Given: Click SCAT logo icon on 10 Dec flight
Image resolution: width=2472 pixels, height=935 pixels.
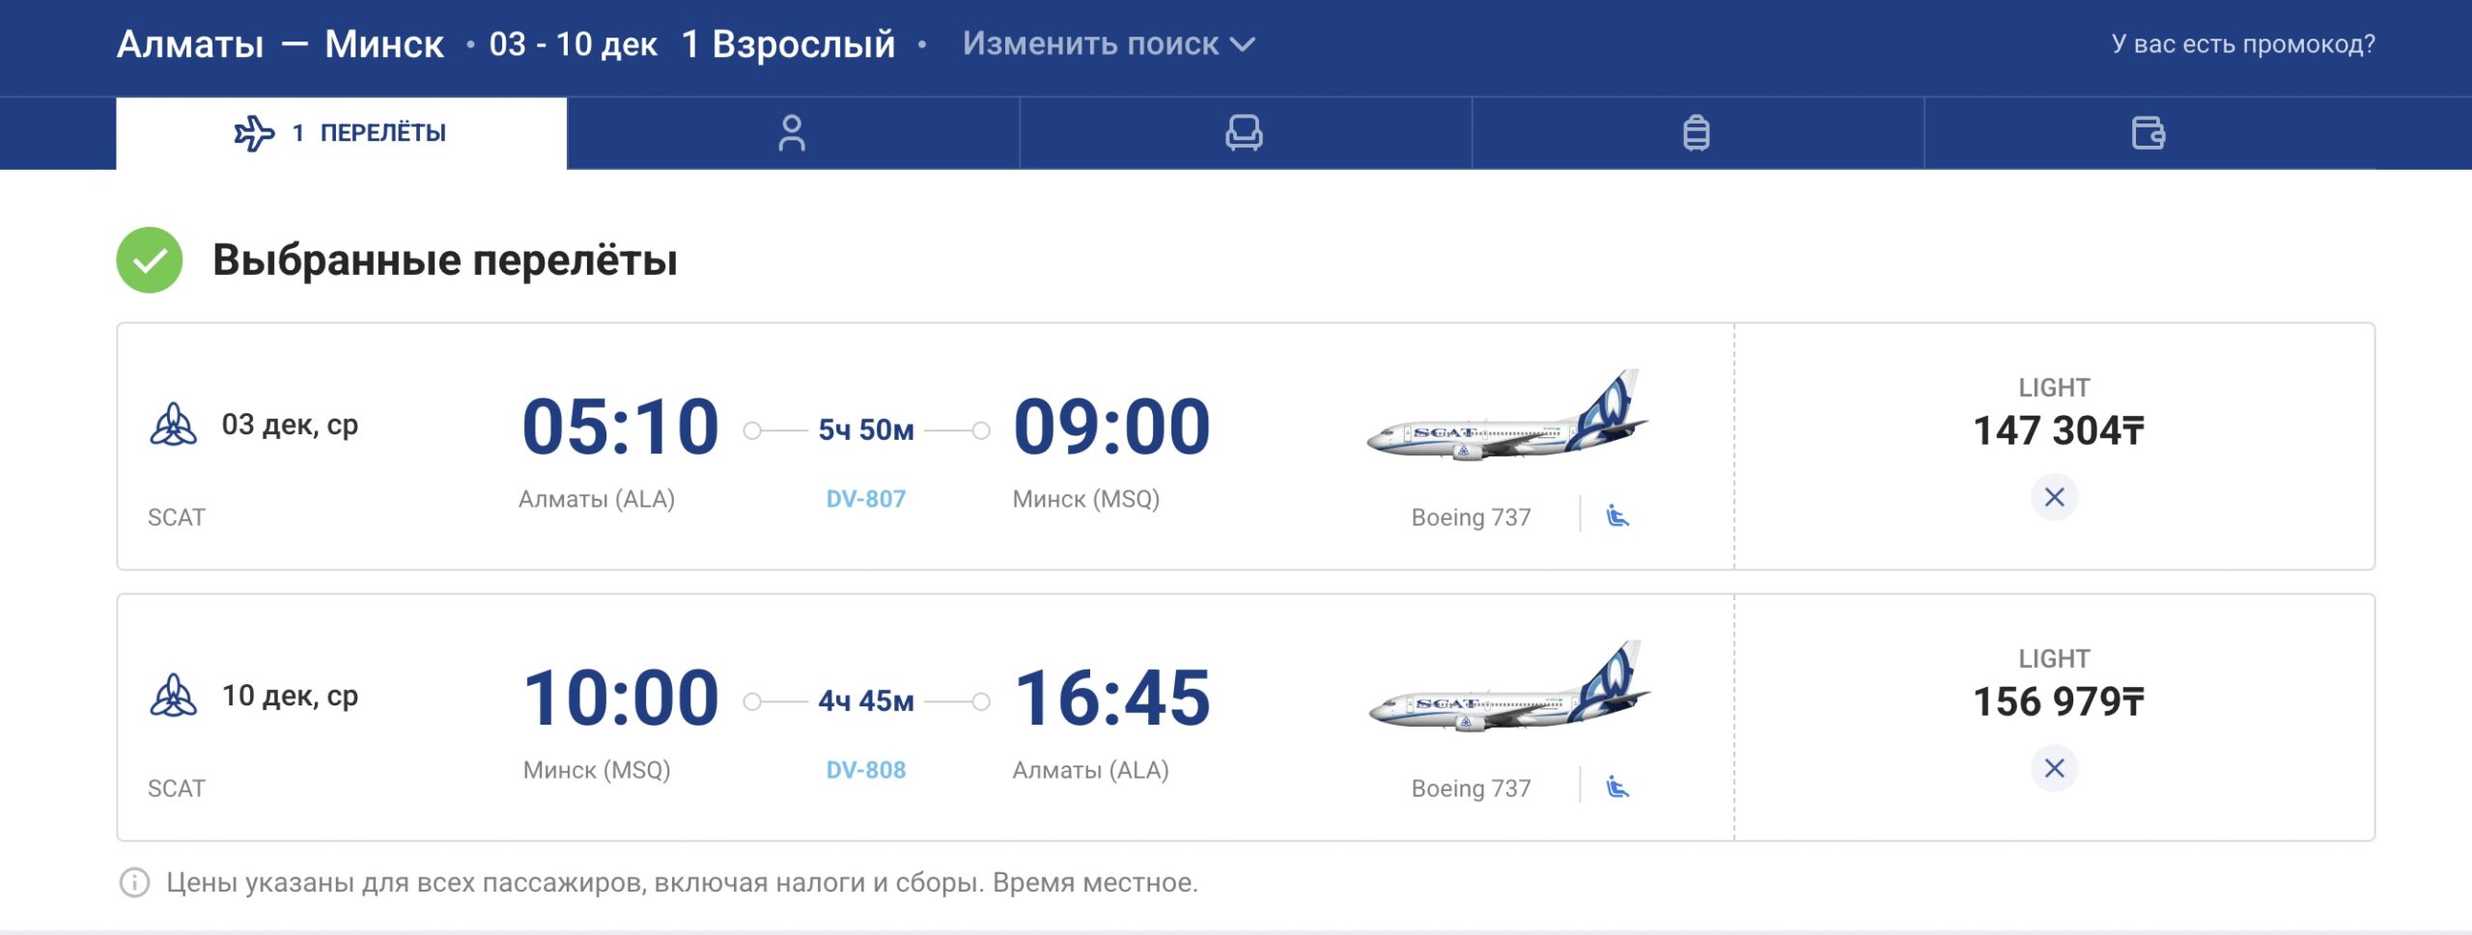Looking at the screenshot, I should click(174, 696).
